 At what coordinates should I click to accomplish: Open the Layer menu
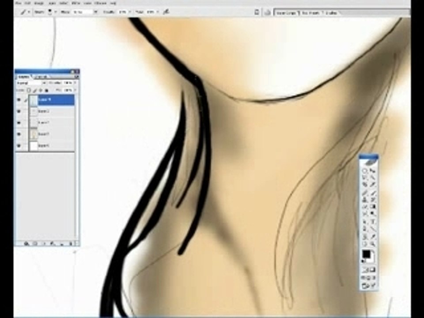pyautogui.click(x=52, y=3)
